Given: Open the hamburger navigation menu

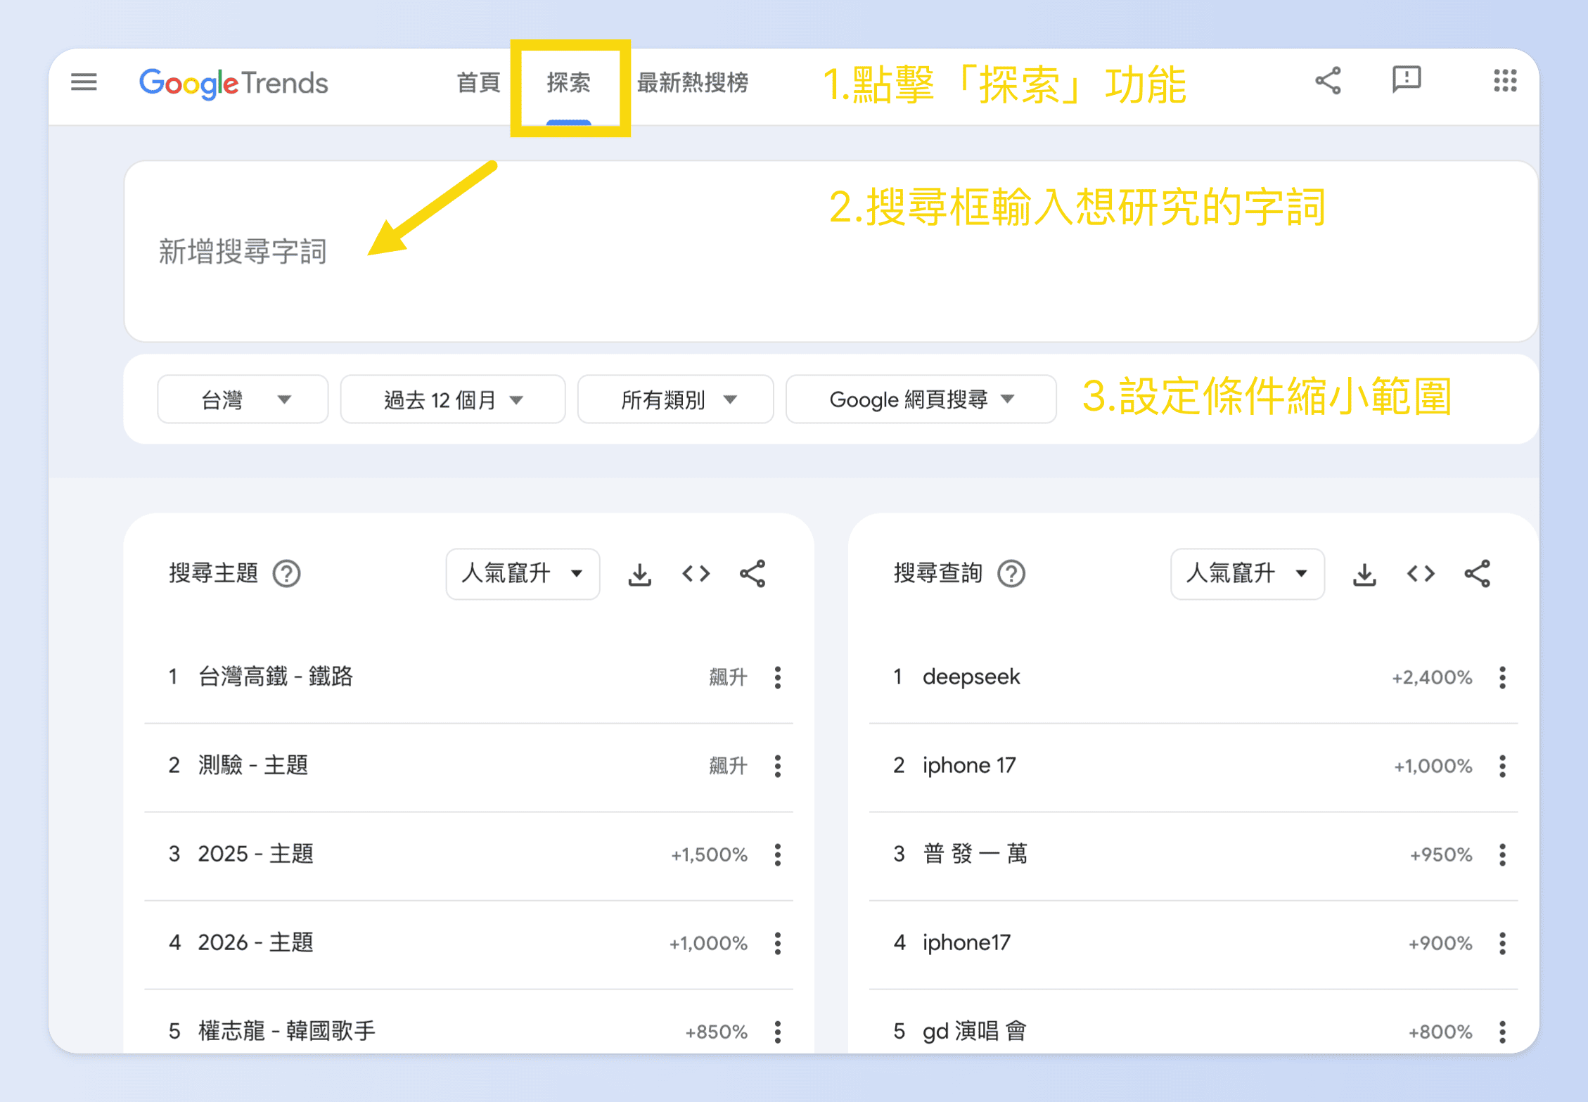Looking at the screenshot, I should pos(83,82).
